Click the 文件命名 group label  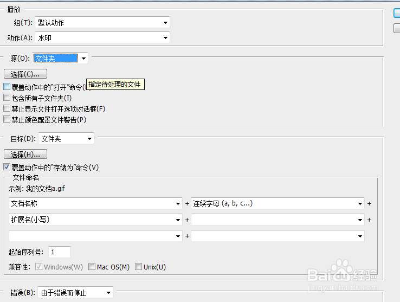tap(26, 177)
